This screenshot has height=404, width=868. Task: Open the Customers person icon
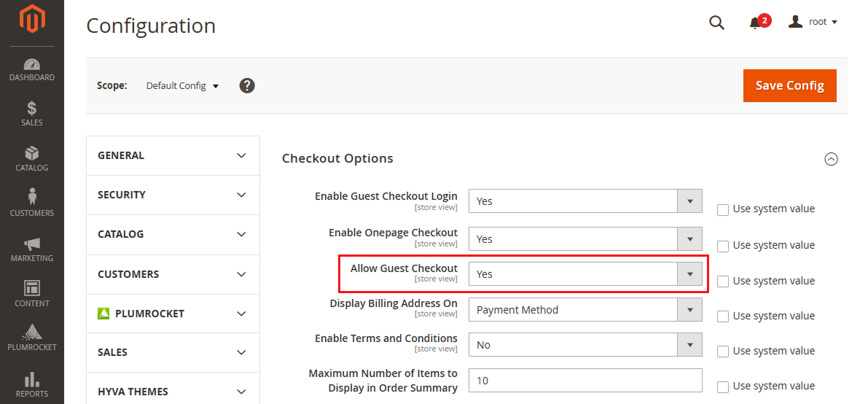[31, 197]
